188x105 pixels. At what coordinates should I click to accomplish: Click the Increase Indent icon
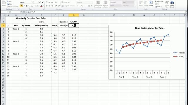coord(59,6)
